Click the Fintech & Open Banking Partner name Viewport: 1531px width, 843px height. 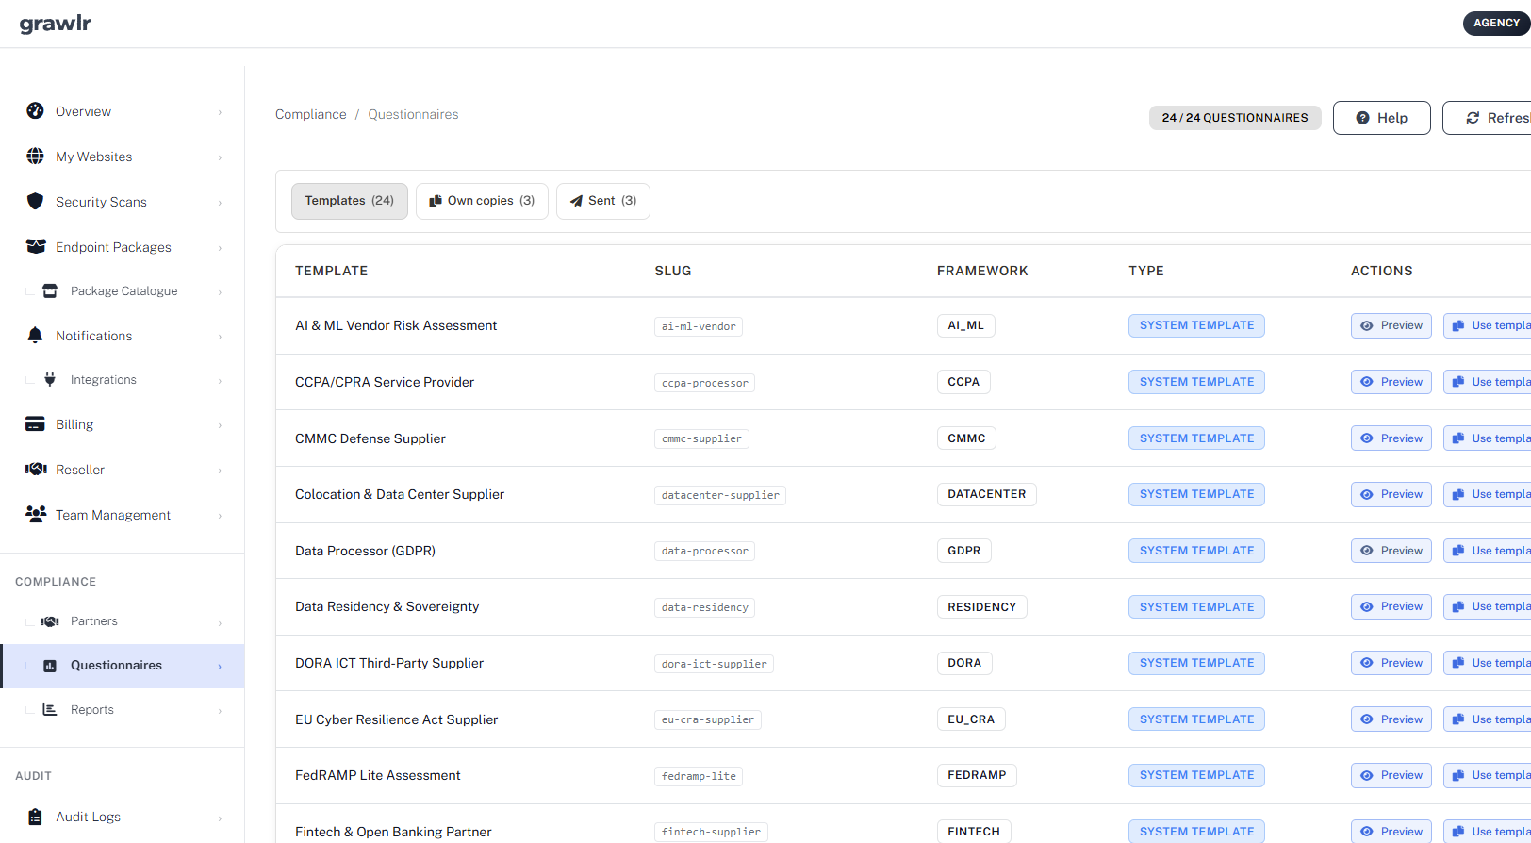point(393,832)
